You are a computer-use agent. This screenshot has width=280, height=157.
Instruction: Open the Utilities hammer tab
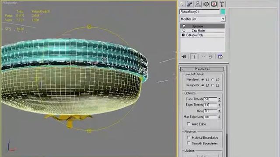[x=222, y=4]
